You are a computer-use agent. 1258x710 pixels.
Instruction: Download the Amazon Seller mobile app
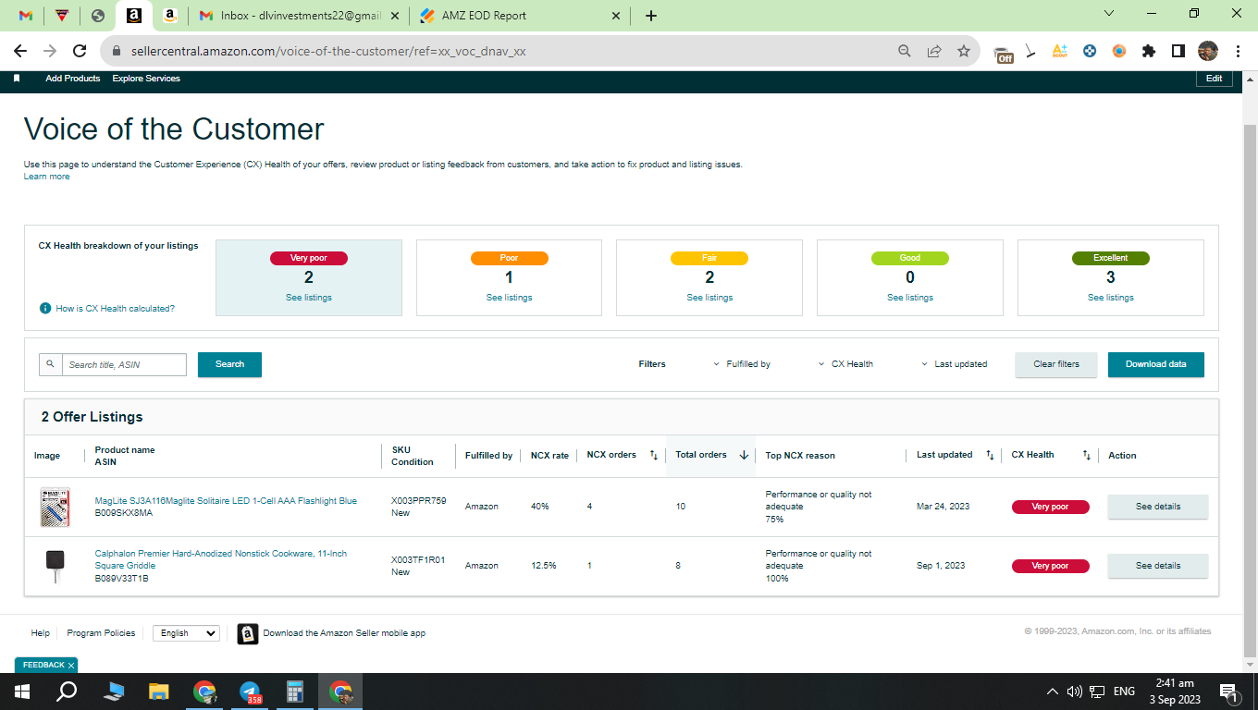[344, 633]
